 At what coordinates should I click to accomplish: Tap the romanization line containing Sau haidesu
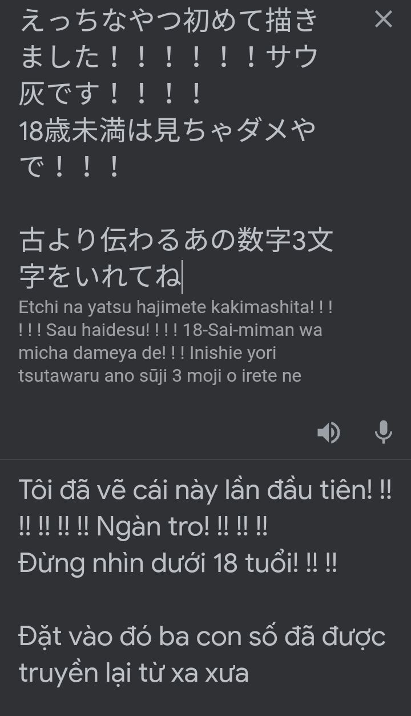point(171,330)
